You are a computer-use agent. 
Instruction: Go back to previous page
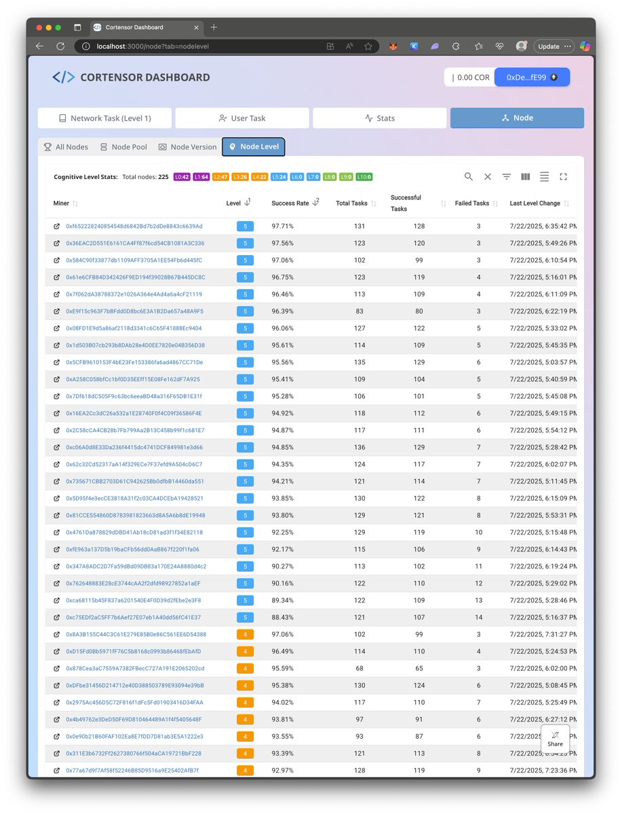coord(39,46)
